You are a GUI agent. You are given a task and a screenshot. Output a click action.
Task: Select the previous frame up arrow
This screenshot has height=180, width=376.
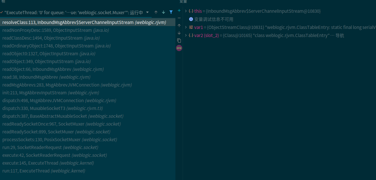coord(156,12)
